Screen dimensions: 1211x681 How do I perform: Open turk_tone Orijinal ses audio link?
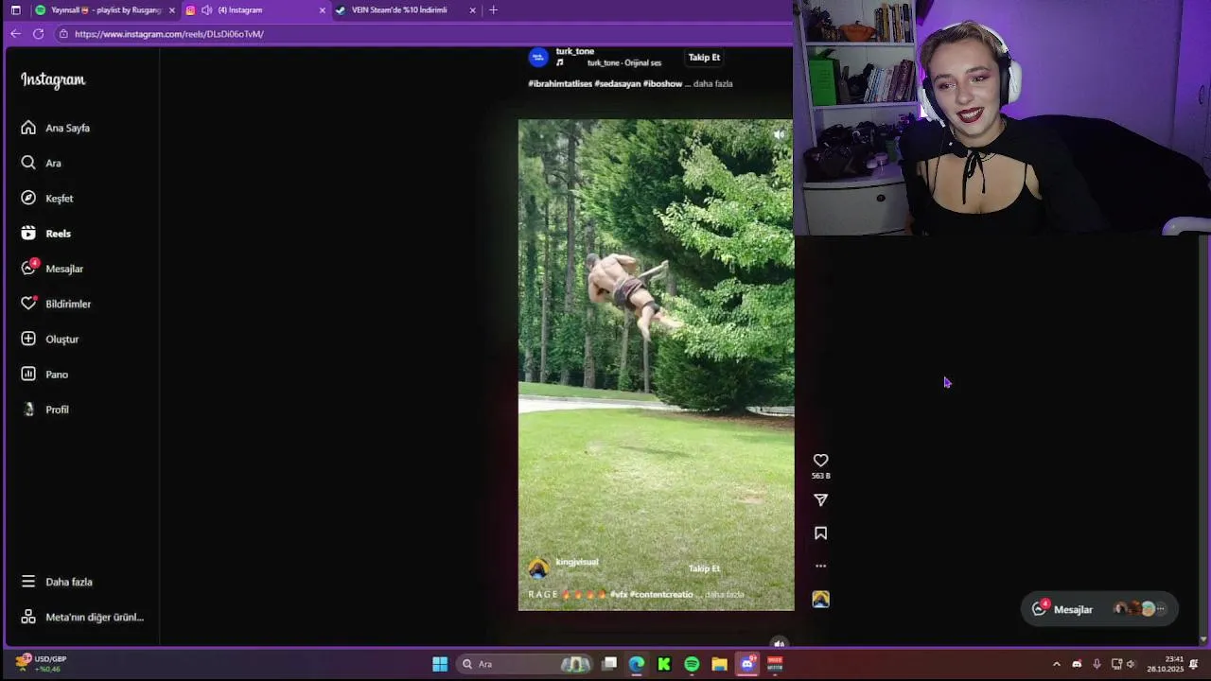624,63
